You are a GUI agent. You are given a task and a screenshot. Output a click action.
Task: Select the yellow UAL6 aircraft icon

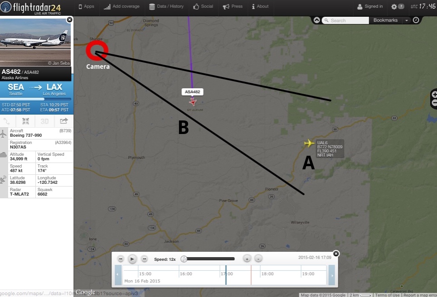309,144
